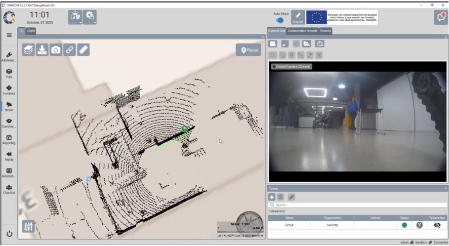Add a new team with plus icon
The width and height of the screenshot is (449, 246).
[272, 197]
